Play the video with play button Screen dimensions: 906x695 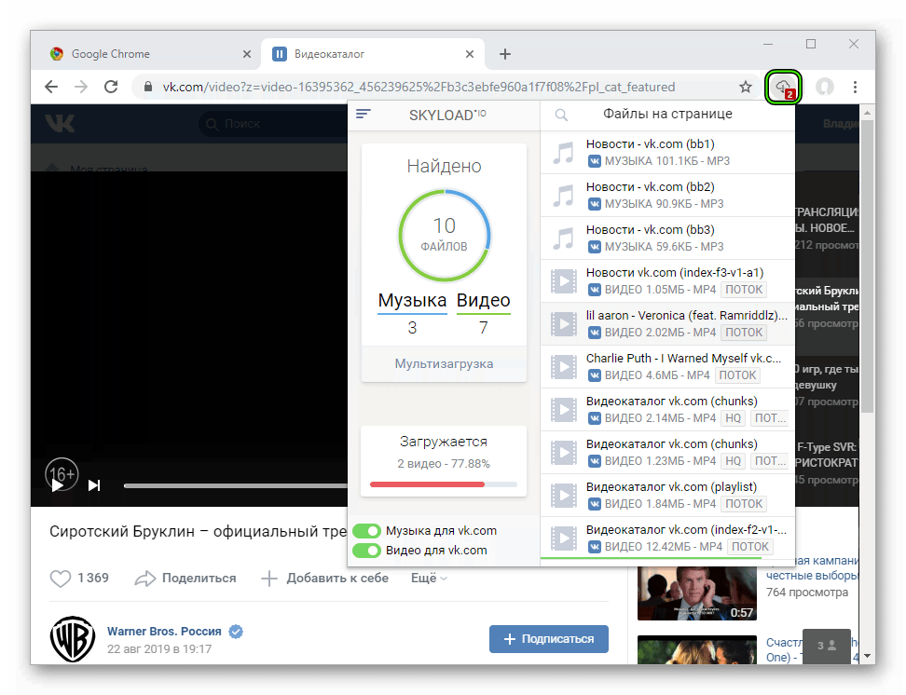pyautogui.click(x=57, y=485)
